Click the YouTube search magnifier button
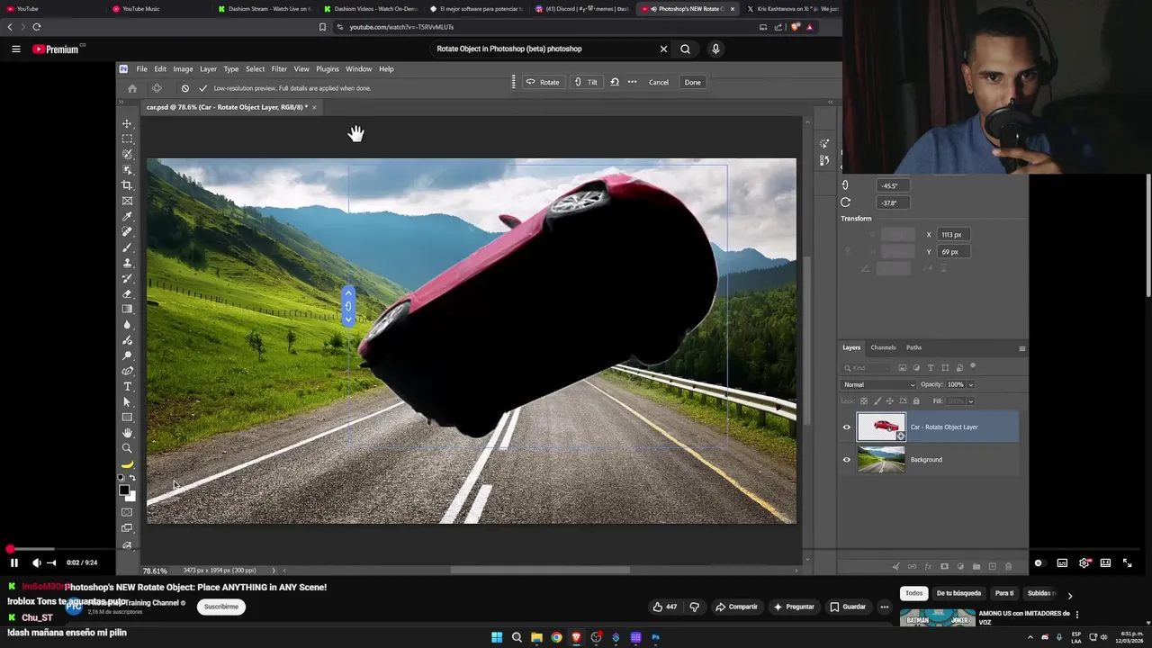Screen dimensions: 1152x648 [x=685, y=49]
